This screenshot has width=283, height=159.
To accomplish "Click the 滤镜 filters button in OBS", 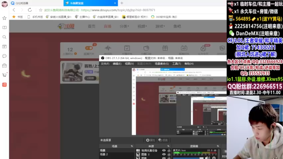I will (163, 140).
